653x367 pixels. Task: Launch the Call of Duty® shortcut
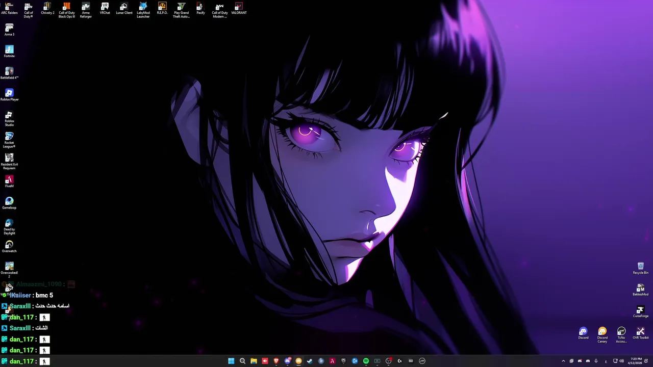[x=29, y=10]
